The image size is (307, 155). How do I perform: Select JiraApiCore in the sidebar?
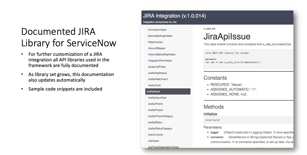(x=154, y=85)
